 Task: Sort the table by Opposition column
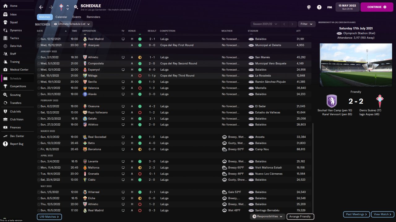(x=89, y=31)
